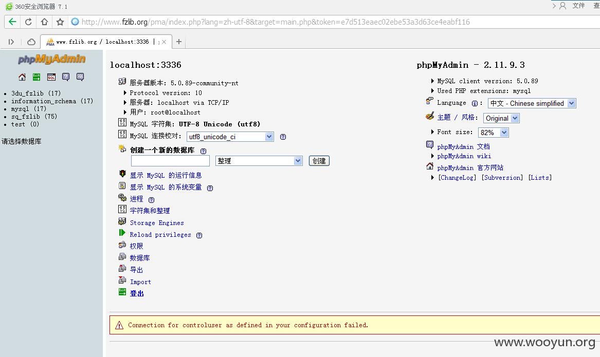Click the sidebar toggle icon beside the tabs
This screenshot has height=357, width=600.
pyautogui.click(x=11, y=42)
